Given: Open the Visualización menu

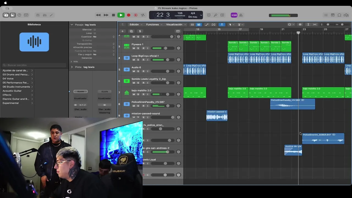Looking at the screenshot, I should (175, 24).
